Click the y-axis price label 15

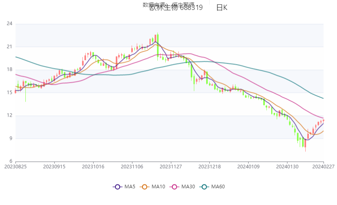(x=10, y=93)
